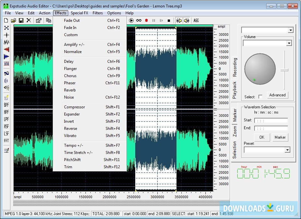Image resolution: width=301 pixels, height=219 pixels.
Task: Click the copy icon in the toolbar
Action: (x=48, y=21)
